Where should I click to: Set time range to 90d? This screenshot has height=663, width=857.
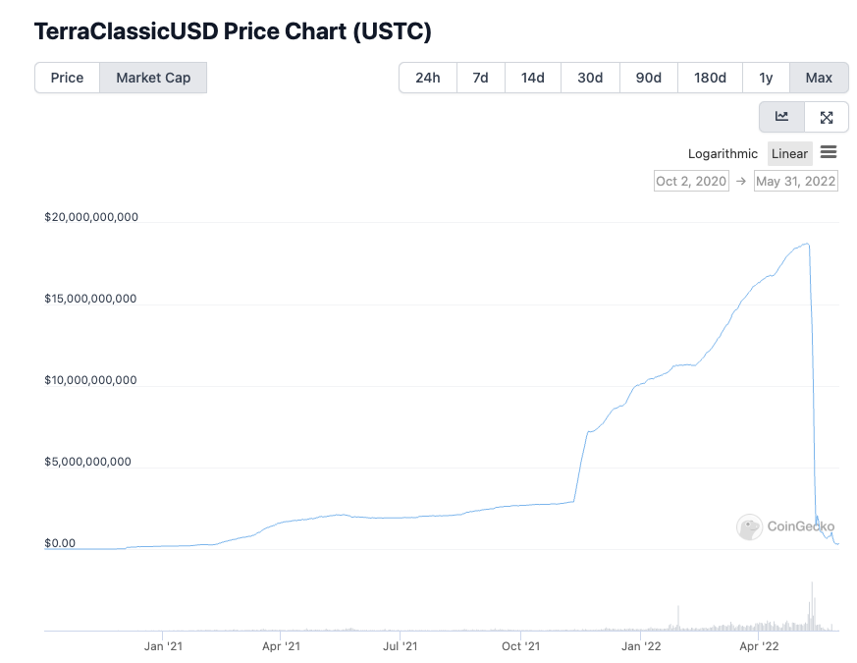(x=649, y=78)
